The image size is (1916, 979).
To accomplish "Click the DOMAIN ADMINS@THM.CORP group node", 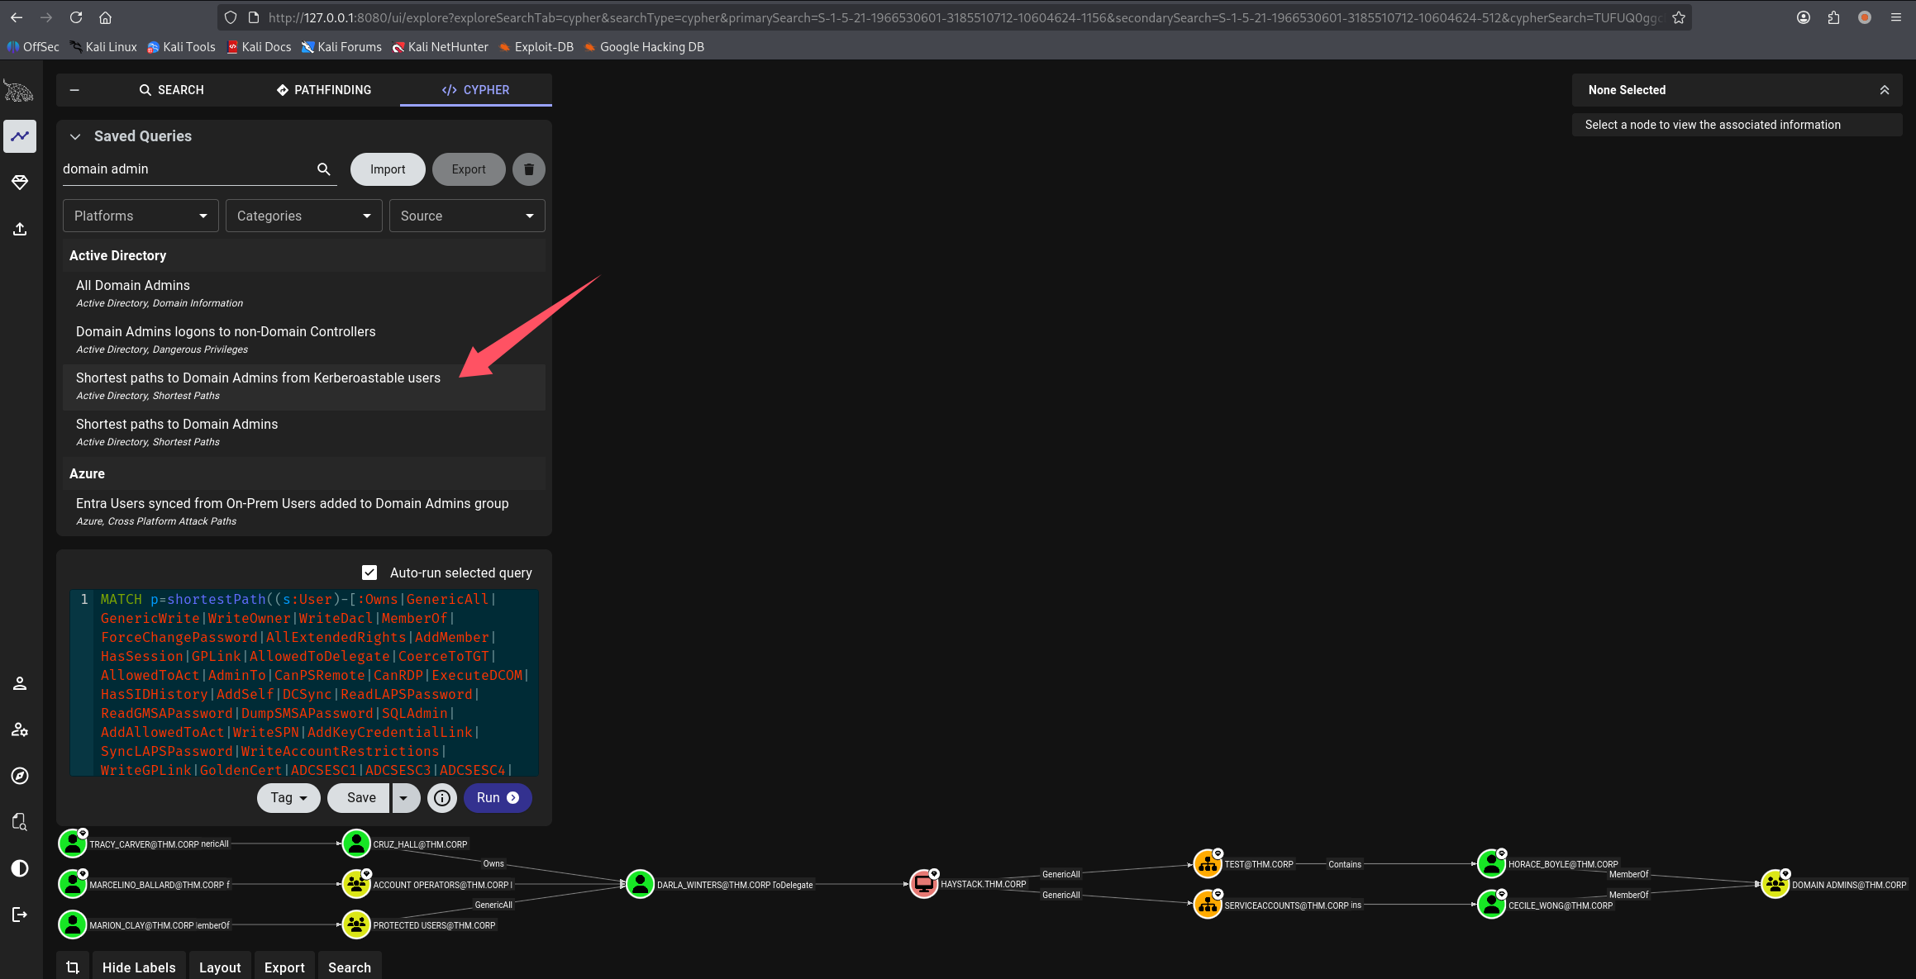I will pyautogui.click(x=1775, y=885).
